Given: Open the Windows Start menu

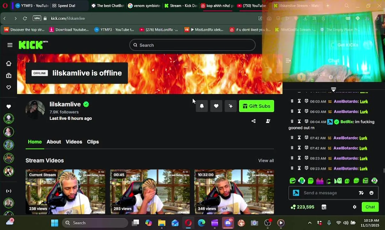Looking at the screenshot, I should tap(55, 223).
